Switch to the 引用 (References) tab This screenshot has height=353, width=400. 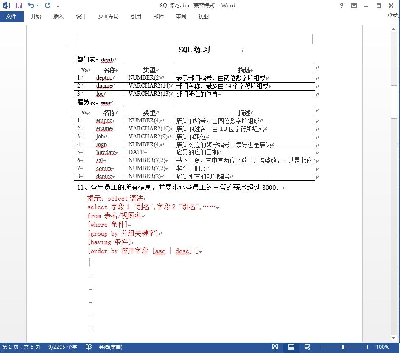pos(136,17)
